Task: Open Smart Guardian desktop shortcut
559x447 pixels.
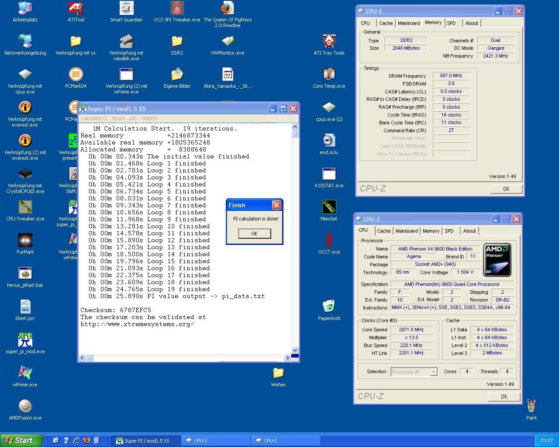Action: pyautogui.click(x=126, y=12)
